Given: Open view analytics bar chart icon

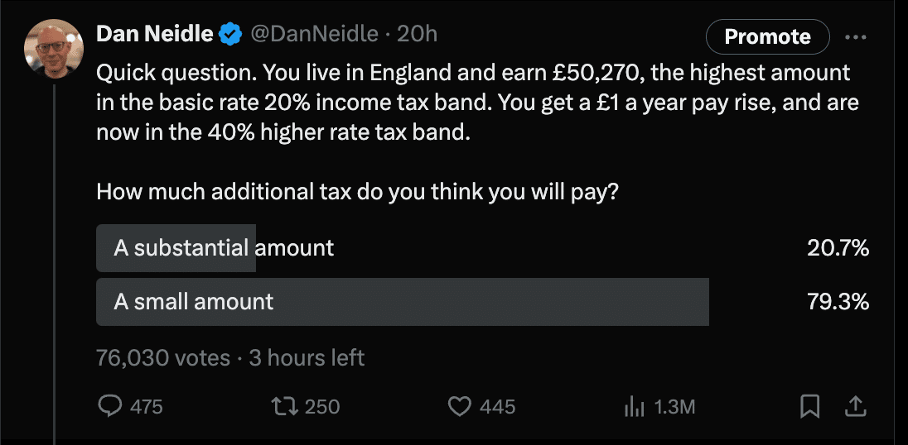Looking at the screenshot, I should pyautogui.click(x=634, y=406).
